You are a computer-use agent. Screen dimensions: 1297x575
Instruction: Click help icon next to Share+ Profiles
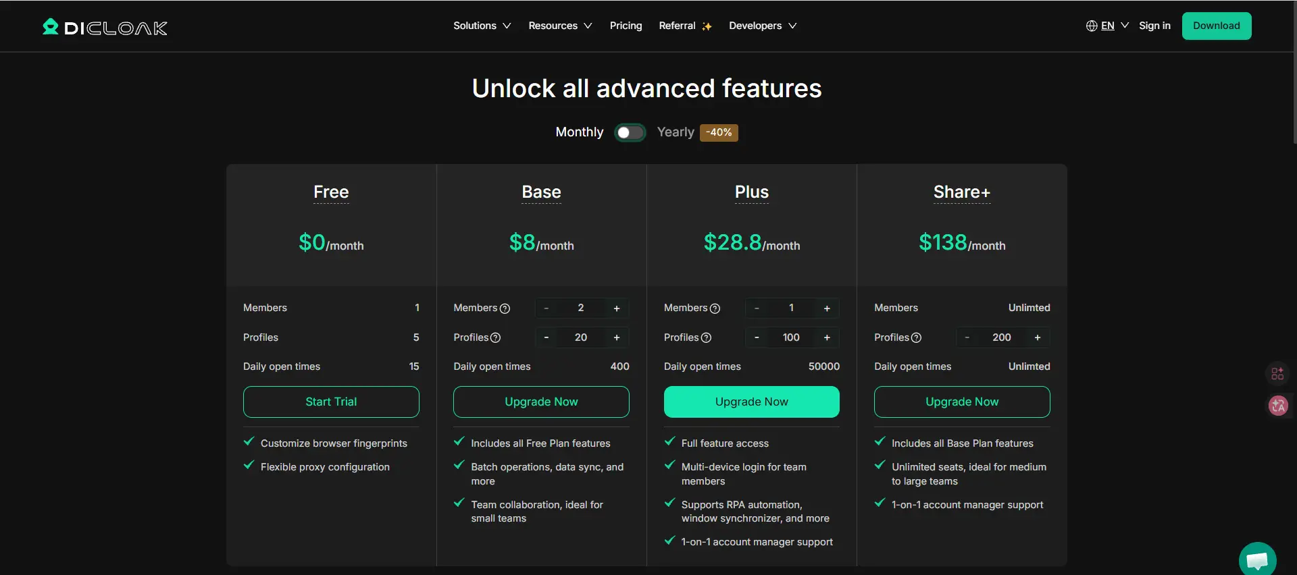click(x=917, y=337)
